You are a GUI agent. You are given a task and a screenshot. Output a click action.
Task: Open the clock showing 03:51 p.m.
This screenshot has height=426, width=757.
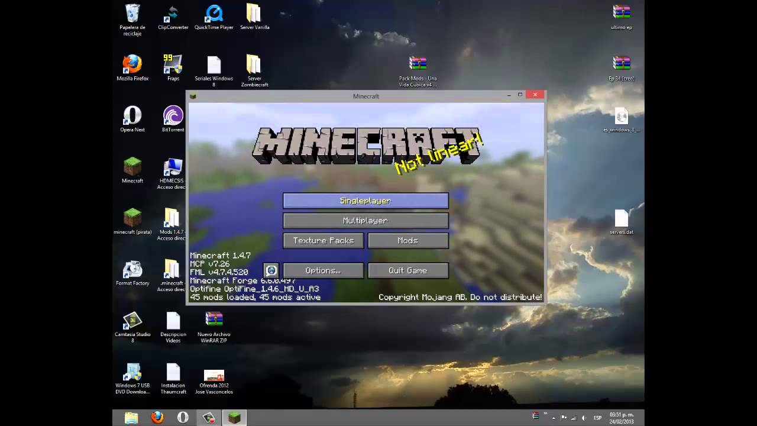click(622, 418)
